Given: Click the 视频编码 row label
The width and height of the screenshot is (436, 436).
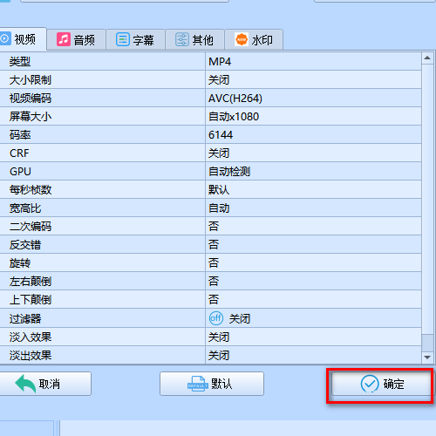Looking at the screenshot, I should point(30,99).
